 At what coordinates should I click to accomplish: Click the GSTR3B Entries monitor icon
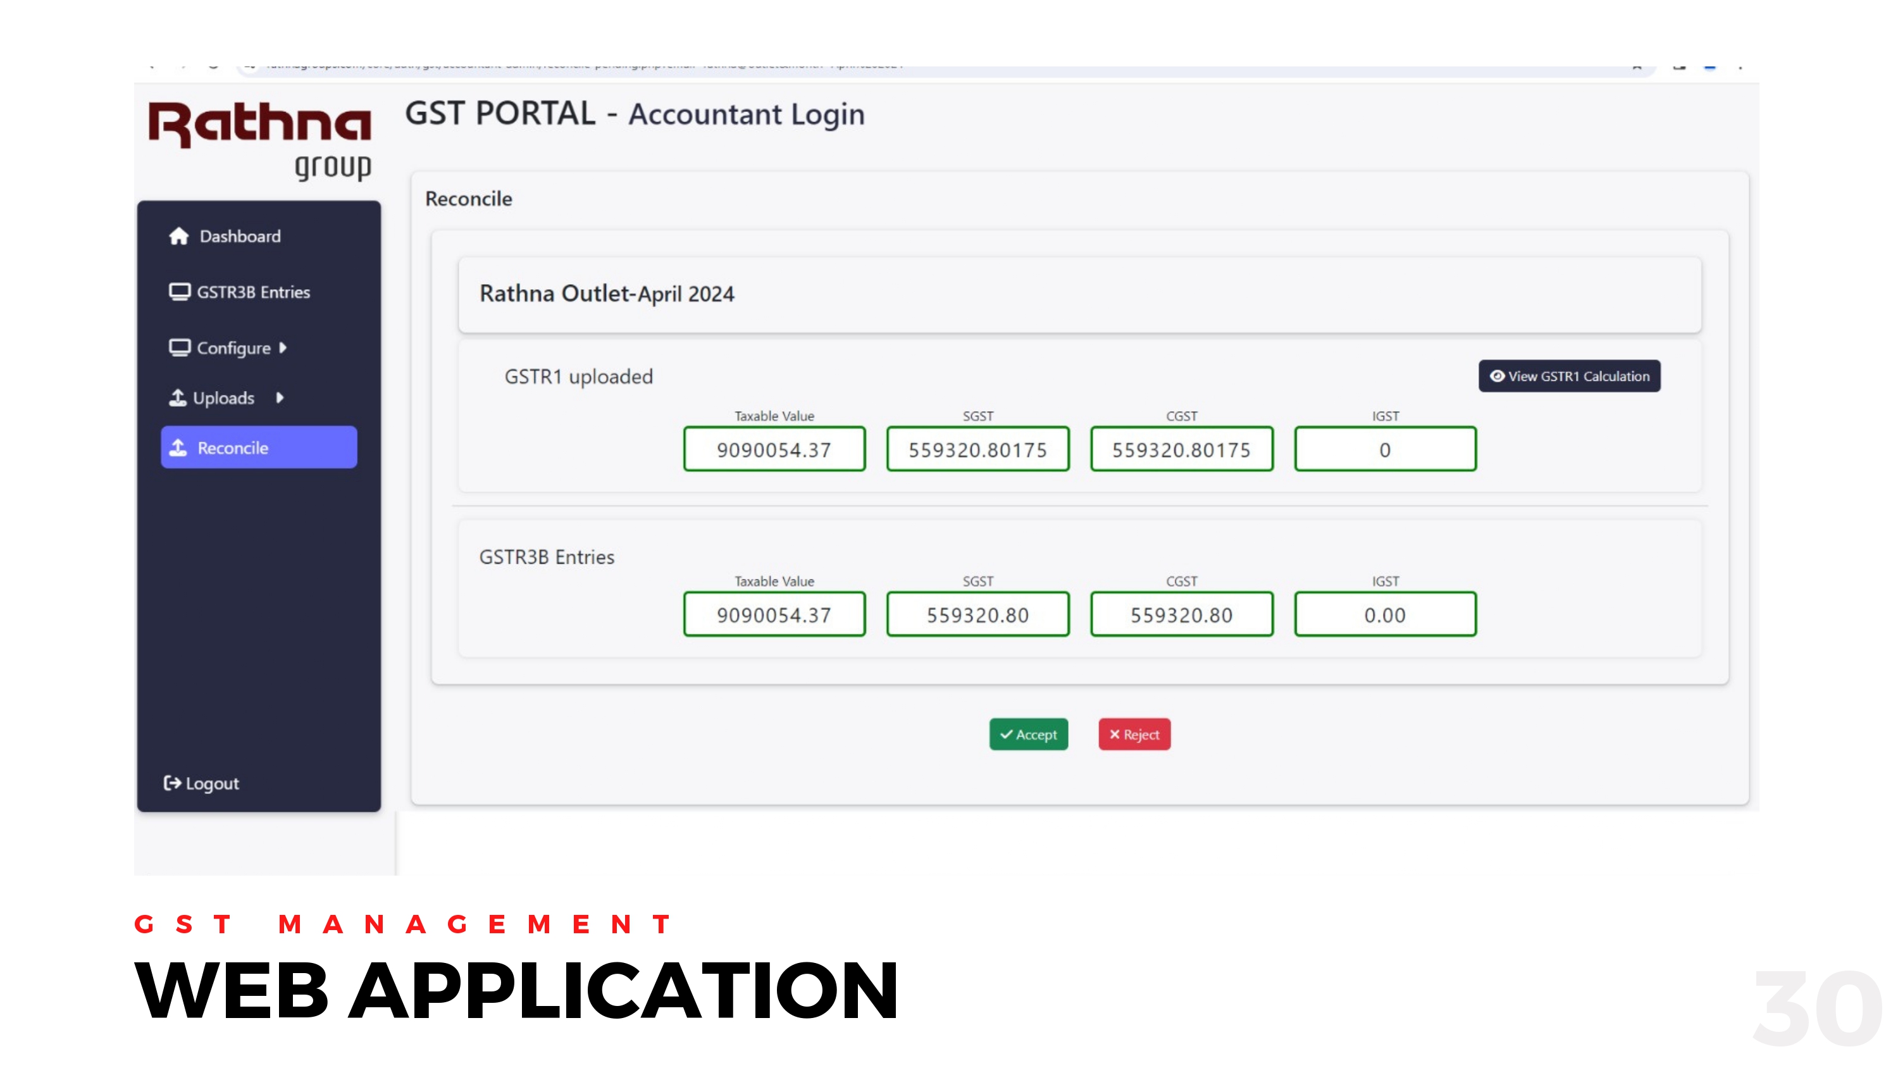point(179,292)
